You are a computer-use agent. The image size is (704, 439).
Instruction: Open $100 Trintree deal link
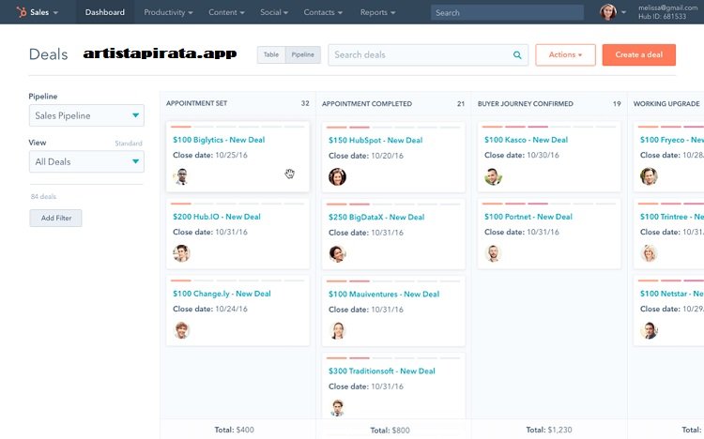coord(672,217)
